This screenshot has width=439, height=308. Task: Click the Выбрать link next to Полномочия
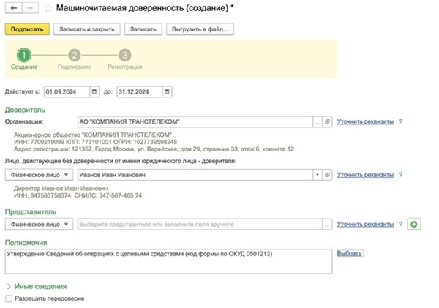tap(350, 253)
